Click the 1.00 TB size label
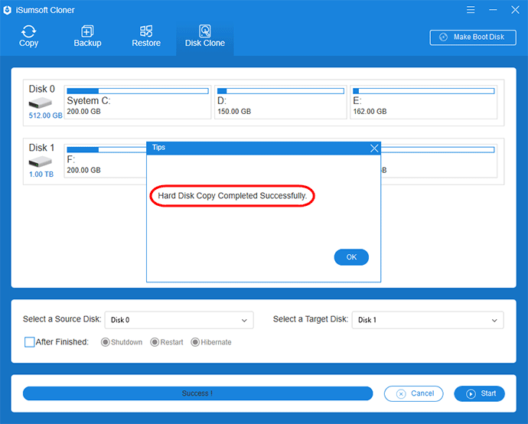 [x=41, y=174]
